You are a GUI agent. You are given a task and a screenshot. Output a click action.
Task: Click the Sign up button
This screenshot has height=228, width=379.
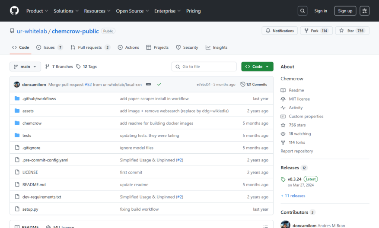(x=345, y=11)
